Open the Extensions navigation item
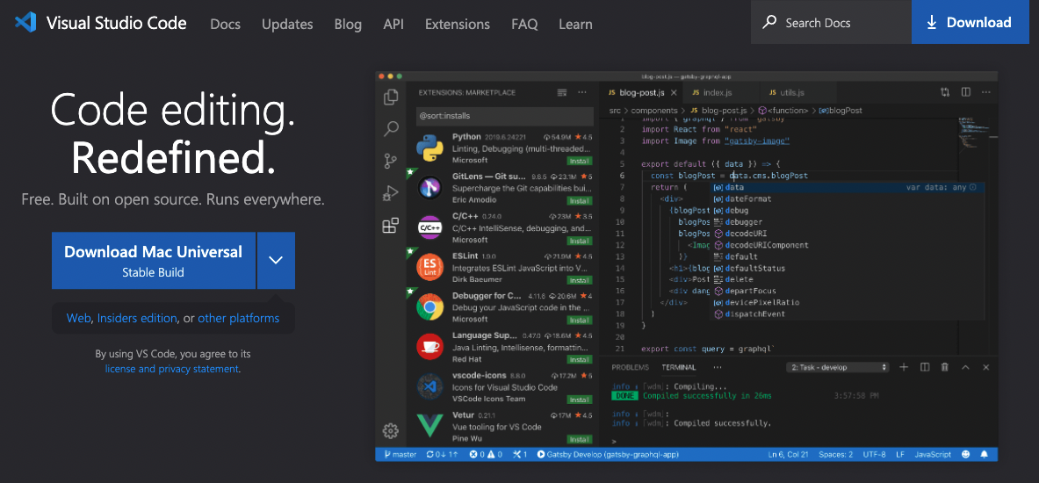Image resolution: width=1039 pixels, height=483 pixels. click(458, 25)
